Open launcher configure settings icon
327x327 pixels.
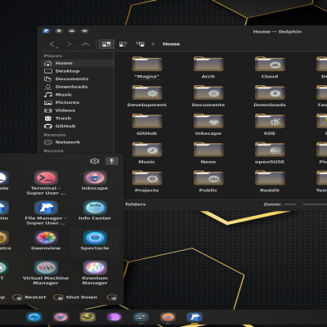(95, 161)
